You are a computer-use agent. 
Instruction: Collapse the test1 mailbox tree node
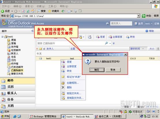2,37
